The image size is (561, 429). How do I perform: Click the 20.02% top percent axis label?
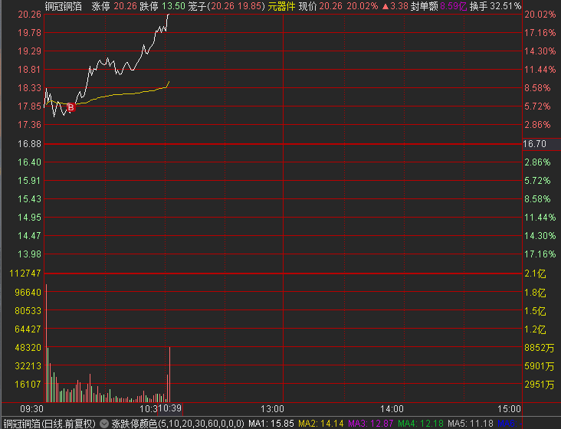click(540, 15)
